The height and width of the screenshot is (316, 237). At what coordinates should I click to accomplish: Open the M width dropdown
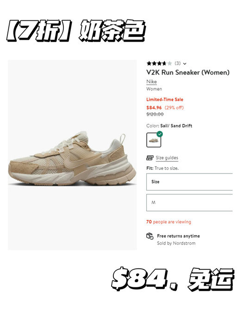(189, 203)
